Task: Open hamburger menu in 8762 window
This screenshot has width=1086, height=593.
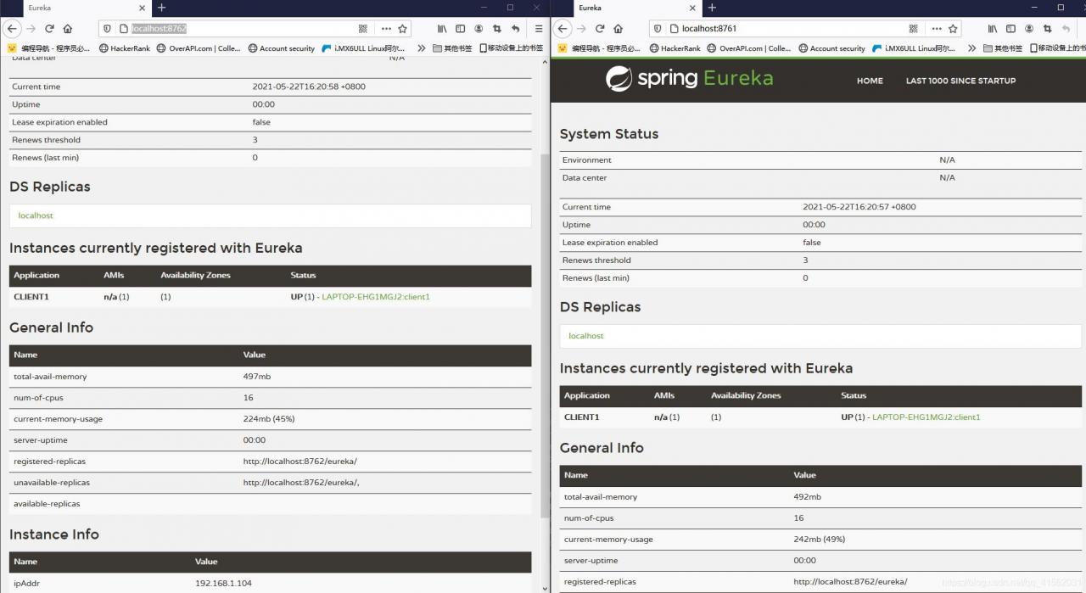Action: [x=538, y=28]
